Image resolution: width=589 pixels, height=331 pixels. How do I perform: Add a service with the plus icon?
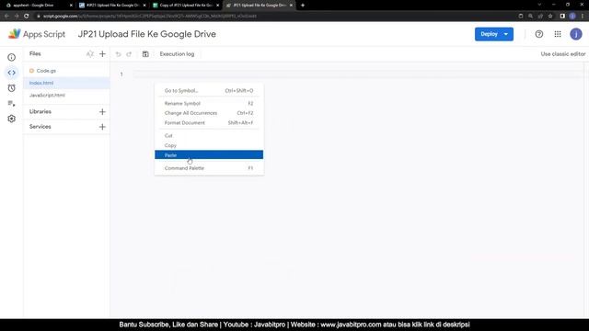click(102, 127)
